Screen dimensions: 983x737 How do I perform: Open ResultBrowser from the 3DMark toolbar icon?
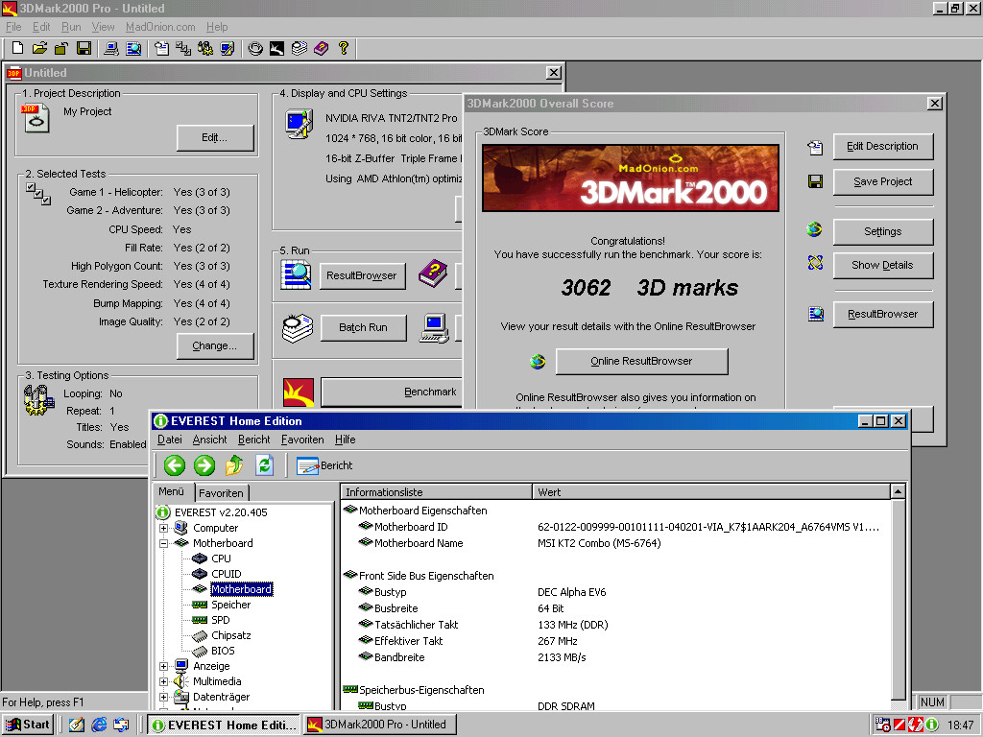point(133,48)
